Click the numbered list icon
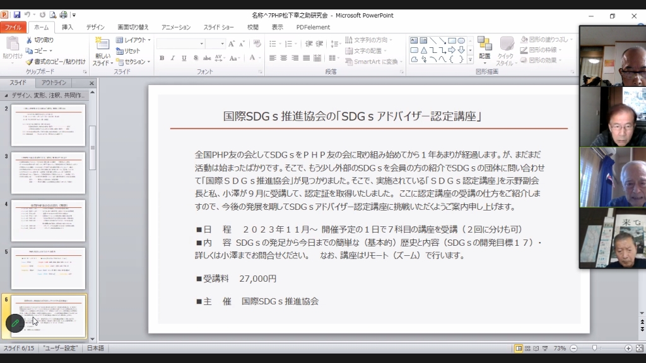This screenshot has width=646, height=363. pyautogui.click(x=288, y=43)
